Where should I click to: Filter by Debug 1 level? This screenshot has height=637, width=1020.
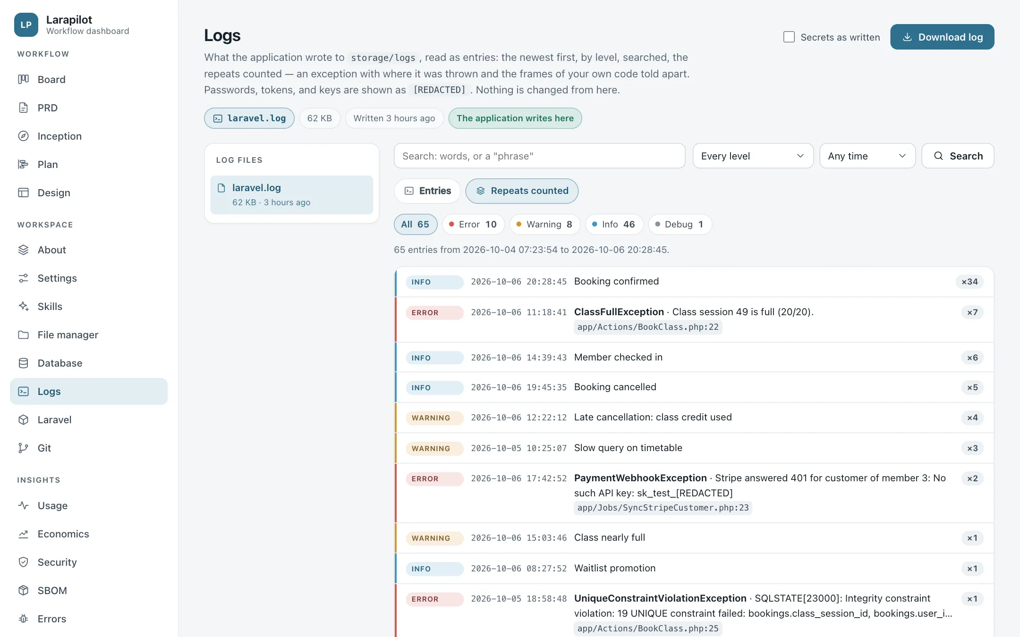point(680,224)
